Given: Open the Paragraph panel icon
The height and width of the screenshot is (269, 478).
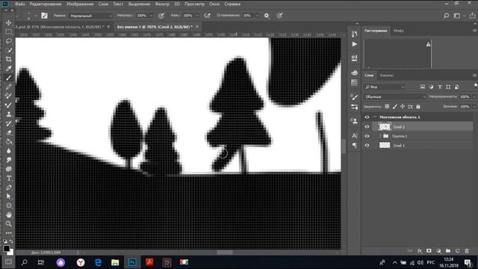Looking at the screenshot, I should (354, 145).
